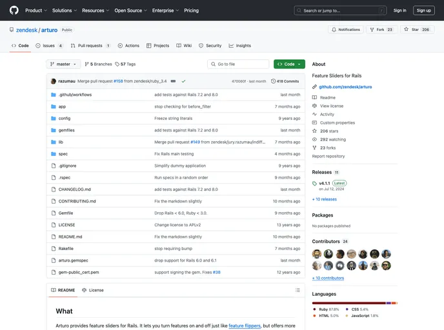Open the README outline list icon
The image size is (444, 330).
(x=298, y=290)
